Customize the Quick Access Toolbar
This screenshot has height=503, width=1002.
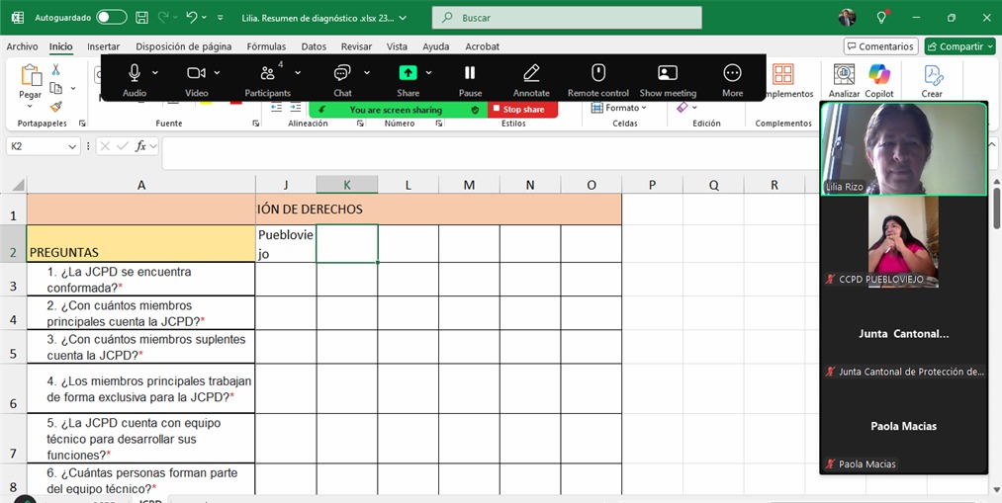coord(221,18)
